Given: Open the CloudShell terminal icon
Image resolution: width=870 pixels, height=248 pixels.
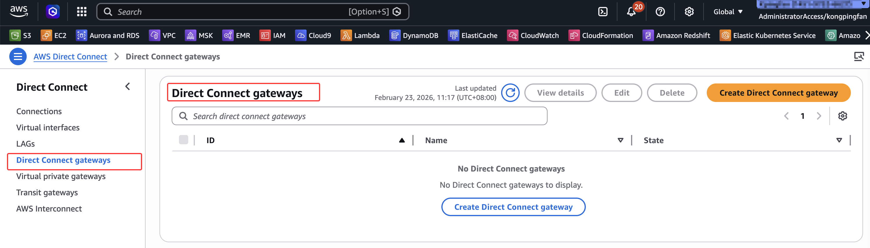Looking at the screenshot, I should coord(603,12).
